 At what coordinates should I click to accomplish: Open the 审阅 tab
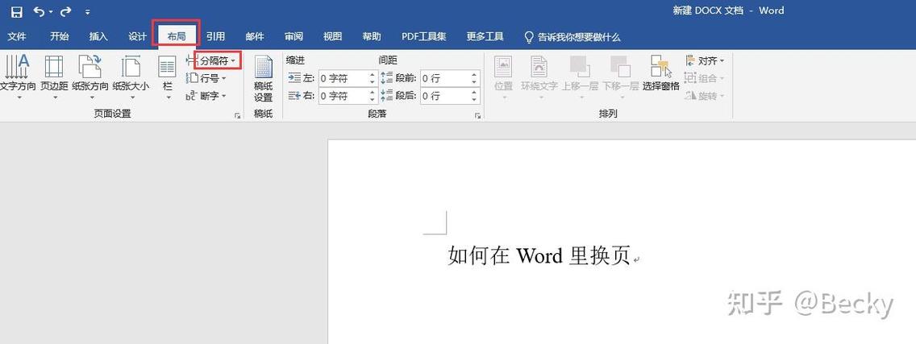294,36
